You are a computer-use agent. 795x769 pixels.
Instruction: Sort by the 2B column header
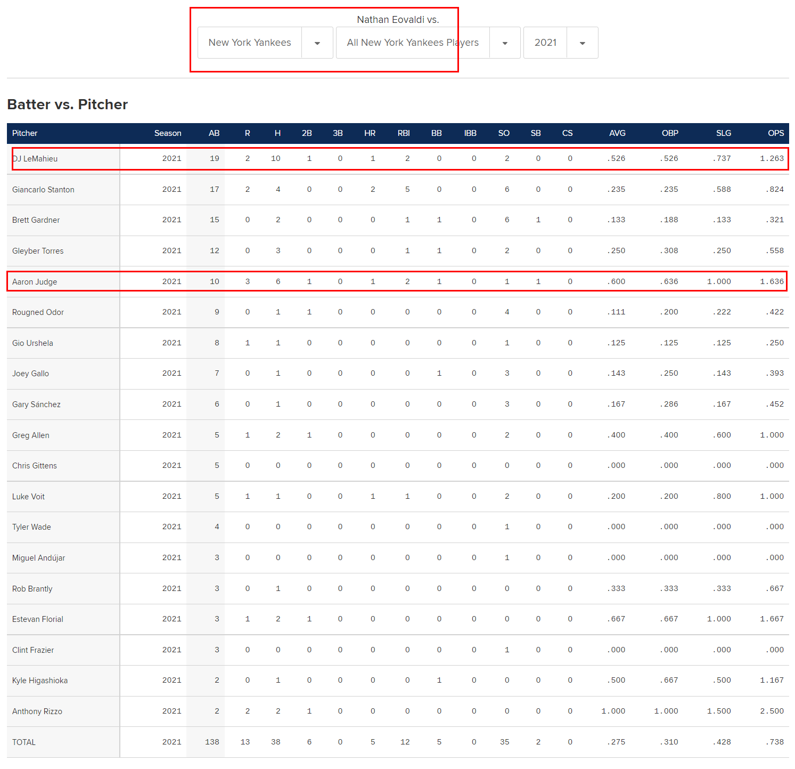307,133
